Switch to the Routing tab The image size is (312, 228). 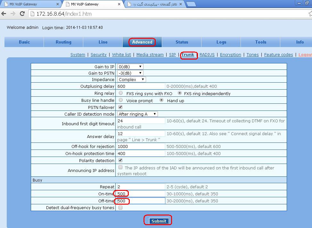[x=63, y=42]
